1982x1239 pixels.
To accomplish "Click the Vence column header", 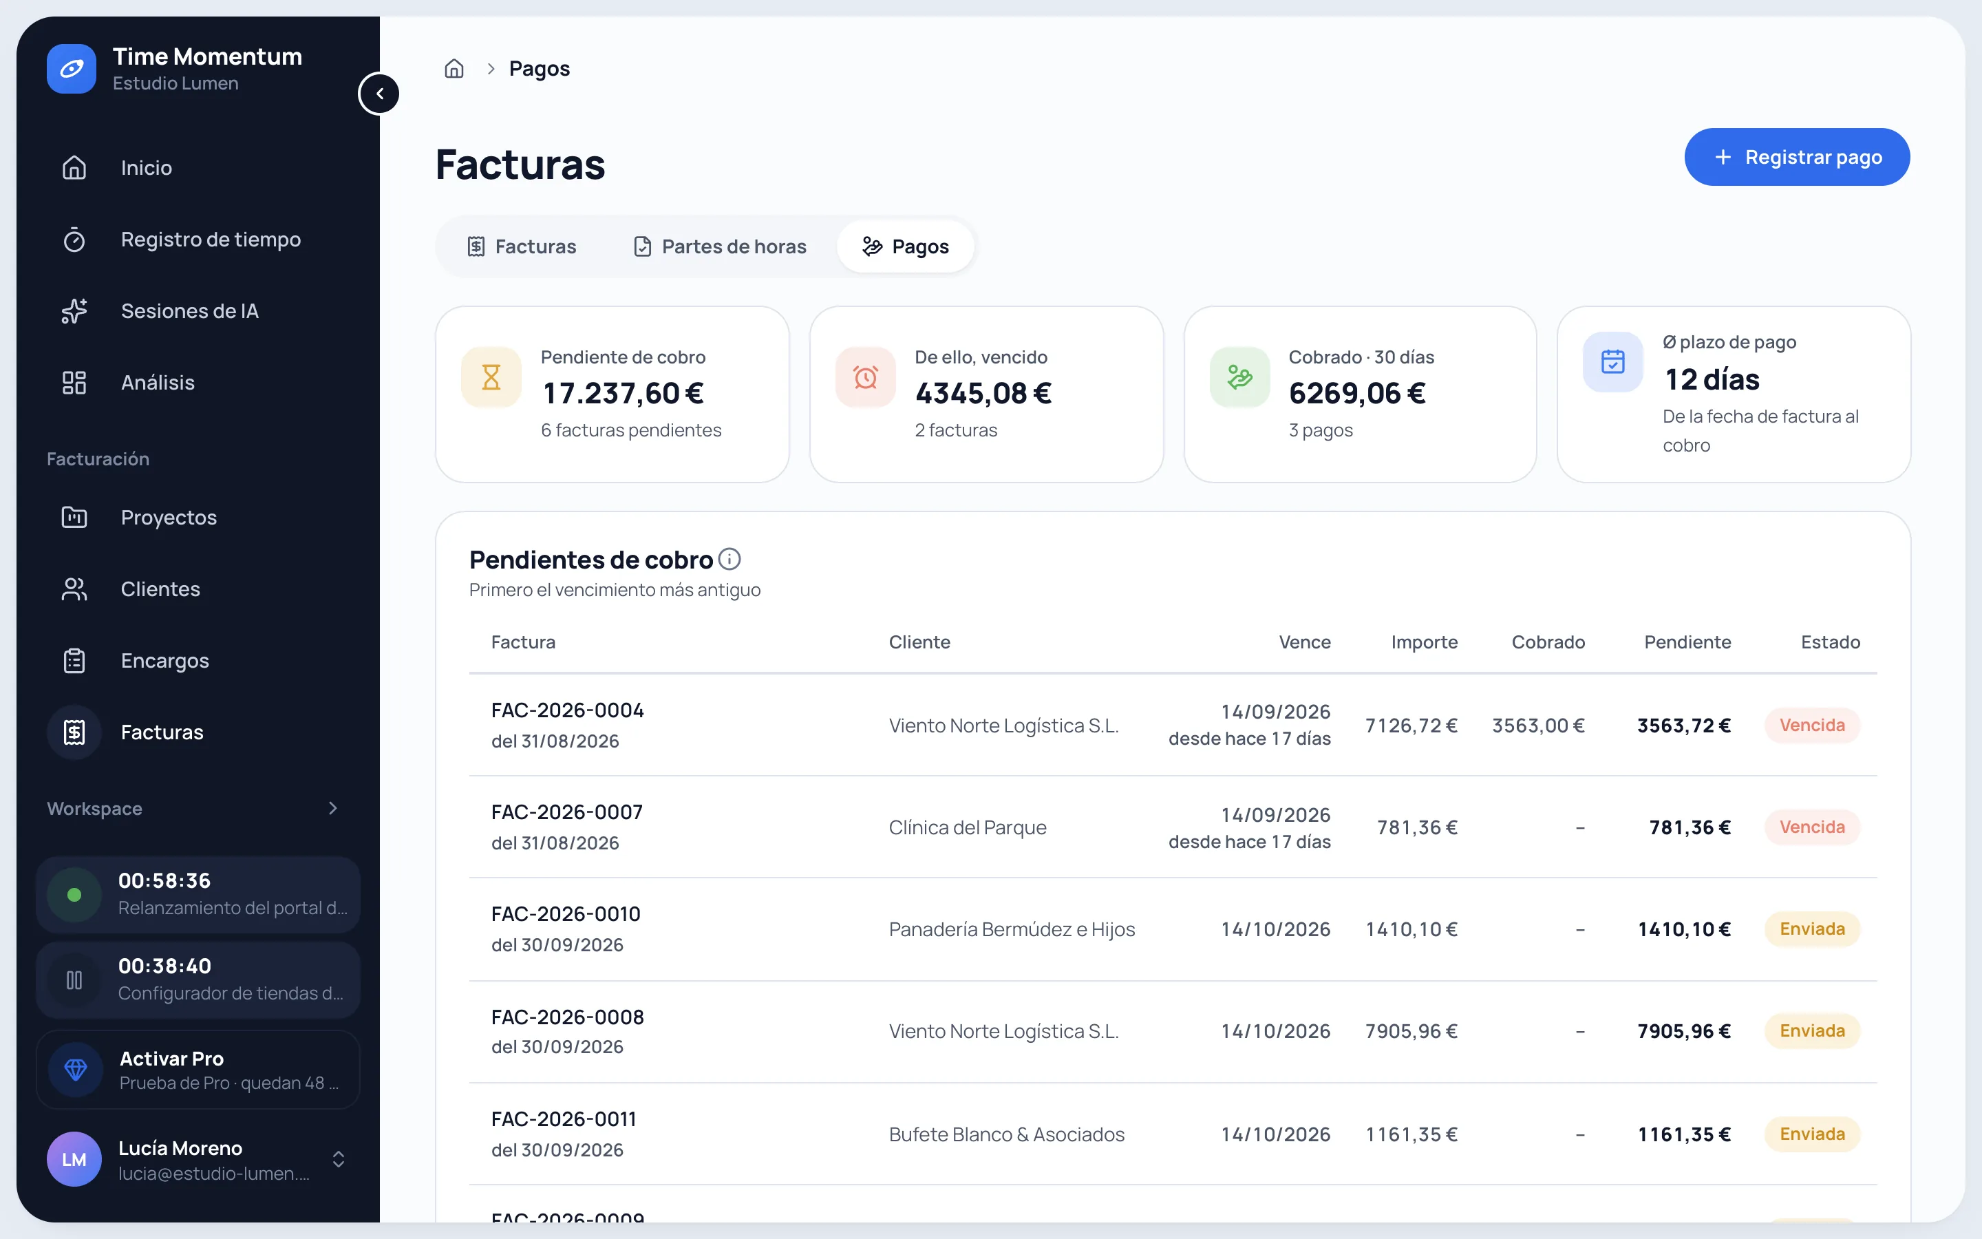I will point(1305,642).
